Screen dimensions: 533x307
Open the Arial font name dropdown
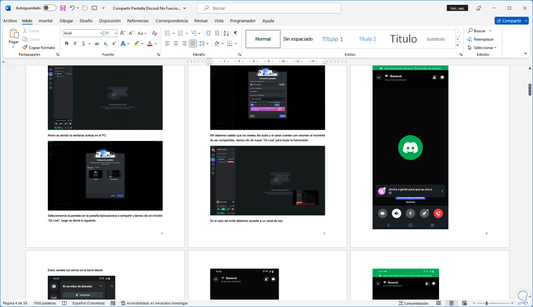pyautogui.click(x=101, y=33)
